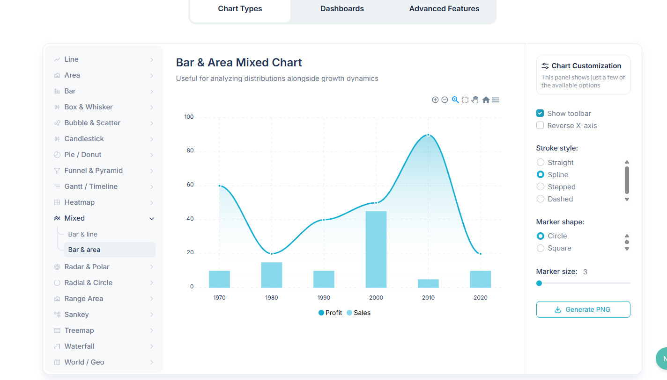Toggle the Profit series in legend
Screen dimensions: 667x380
click(330, 313)
